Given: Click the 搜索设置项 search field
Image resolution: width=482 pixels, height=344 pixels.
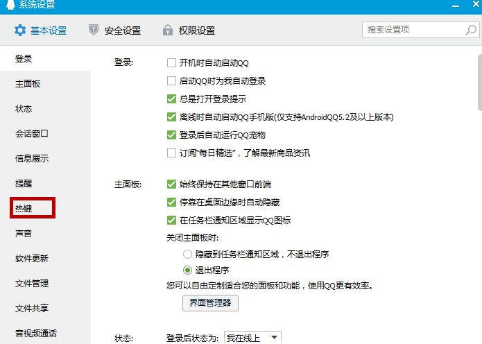Looking at the screenshot, I should click(420, 30).
